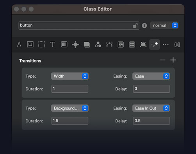Click the Duration field containing 1.5
The image size is (196, 154).
[x=70, y=121]
